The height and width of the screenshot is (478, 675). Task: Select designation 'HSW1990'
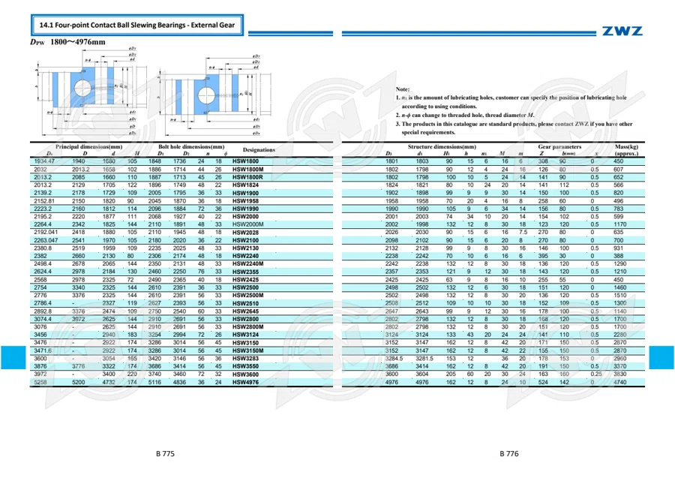tap(245, 209)
